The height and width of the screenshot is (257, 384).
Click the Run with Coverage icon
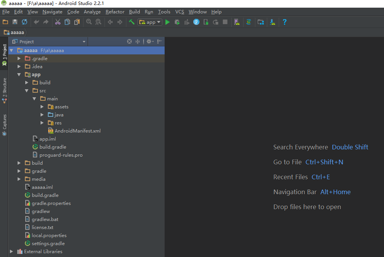[186, 22]
